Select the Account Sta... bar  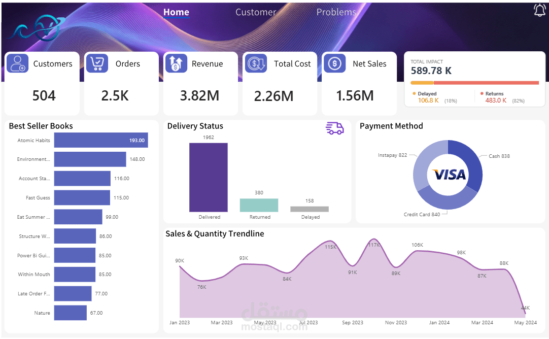coord(82,179)
